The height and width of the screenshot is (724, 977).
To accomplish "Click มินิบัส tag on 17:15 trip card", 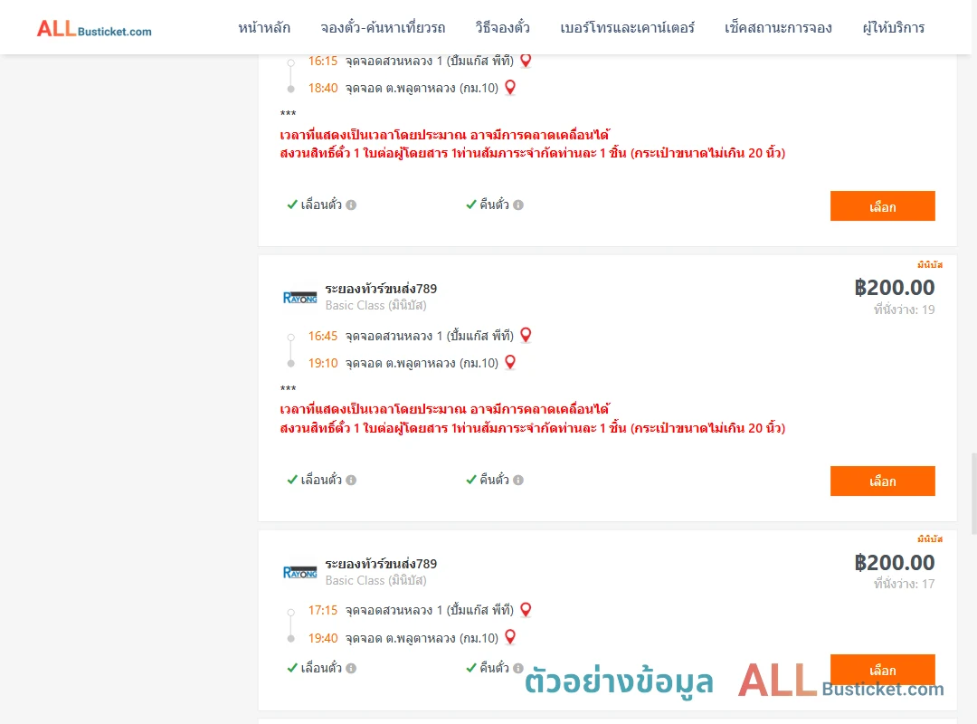I will pyautogui.click(x=930, y=538).
